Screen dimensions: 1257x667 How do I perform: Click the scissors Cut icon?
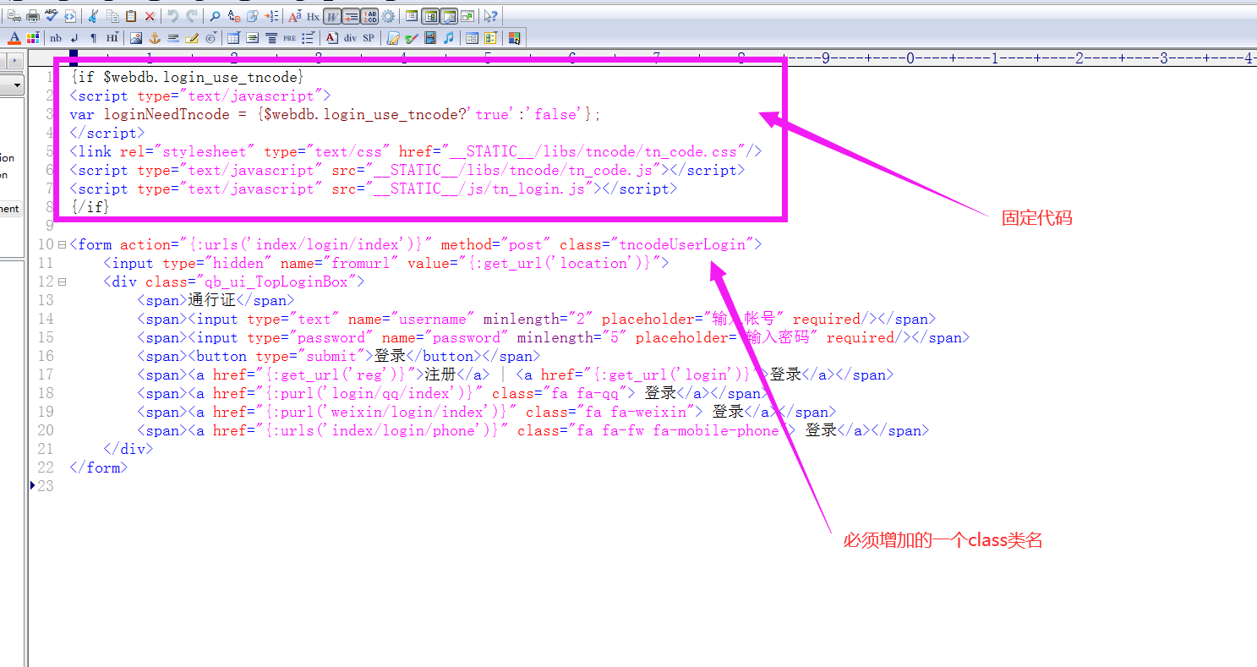(x=94, y=16)
